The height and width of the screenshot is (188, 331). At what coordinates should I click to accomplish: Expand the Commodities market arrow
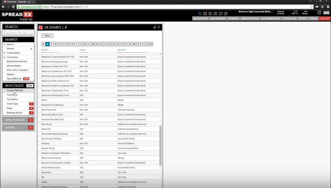(4, 53)
